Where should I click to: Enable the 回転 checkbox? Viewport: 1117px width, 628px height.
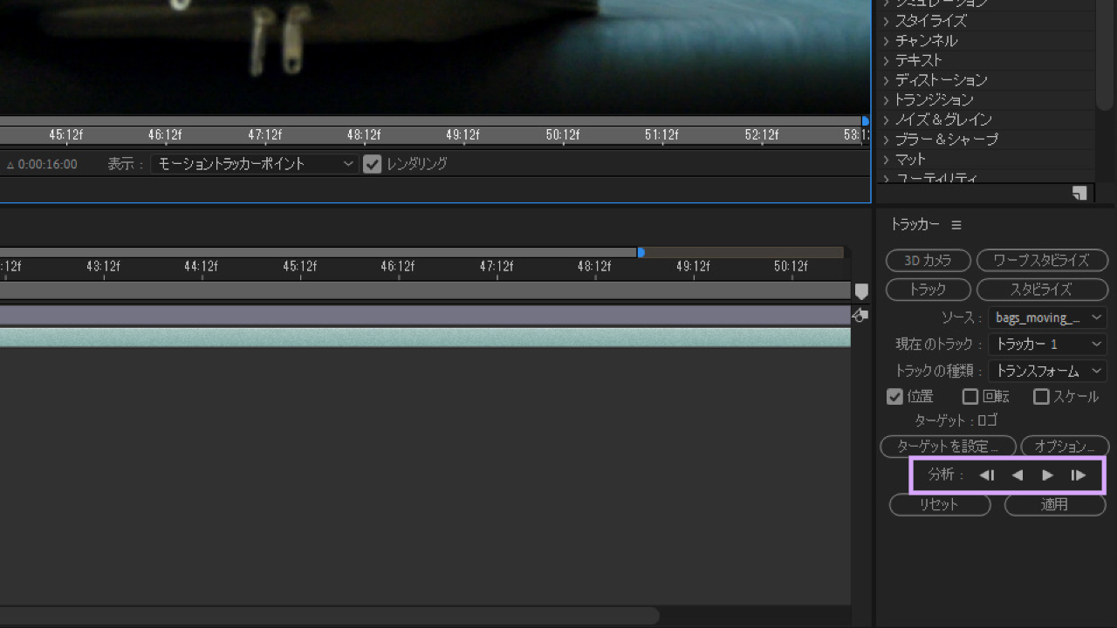pos(970,397)
